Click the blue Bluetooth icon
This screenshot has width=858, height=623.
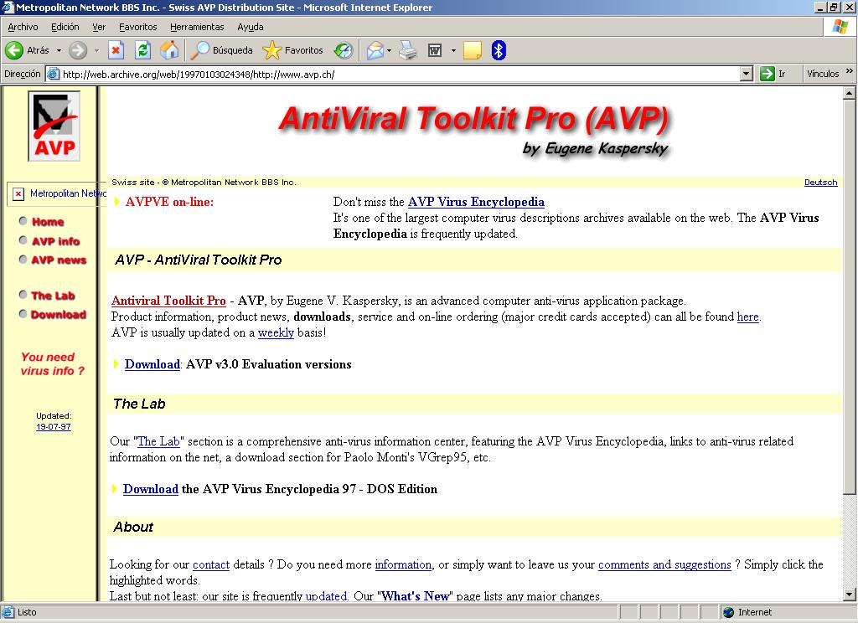click(x=499, y=50)
